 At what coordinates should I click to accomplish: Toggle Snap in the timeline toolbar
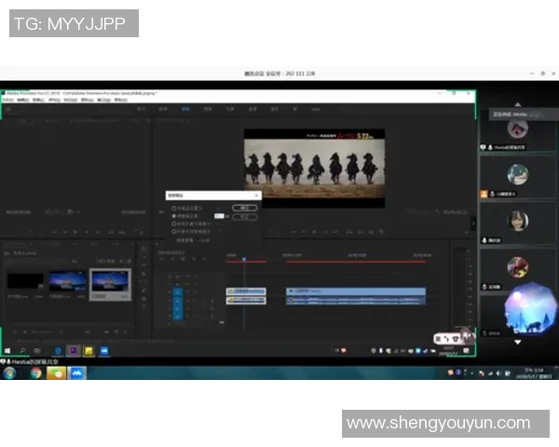(172, 259)
